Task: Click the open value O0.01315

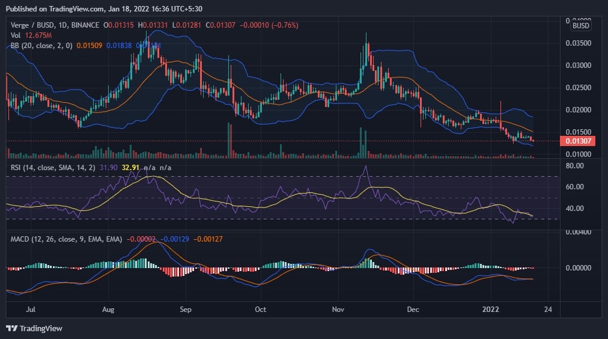Action: pos(118,25)
